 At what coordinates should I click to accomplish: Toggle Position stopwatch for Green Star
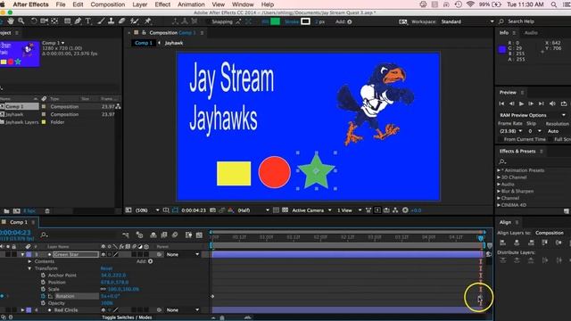click(x=43, y=282)
